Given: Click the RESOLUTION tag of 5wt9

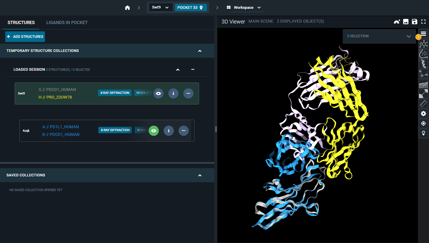Looking at the screenshot, I should 144,93.
